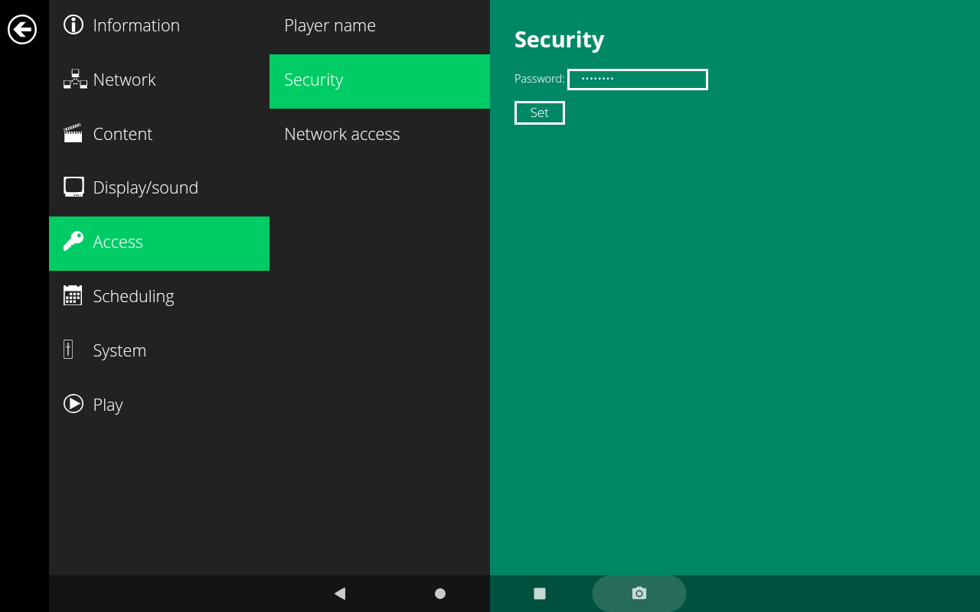This screenshot has width=980, height=612.
Task: Click the Access key icon
Action: pyautogui.click(x=73, y=241)
